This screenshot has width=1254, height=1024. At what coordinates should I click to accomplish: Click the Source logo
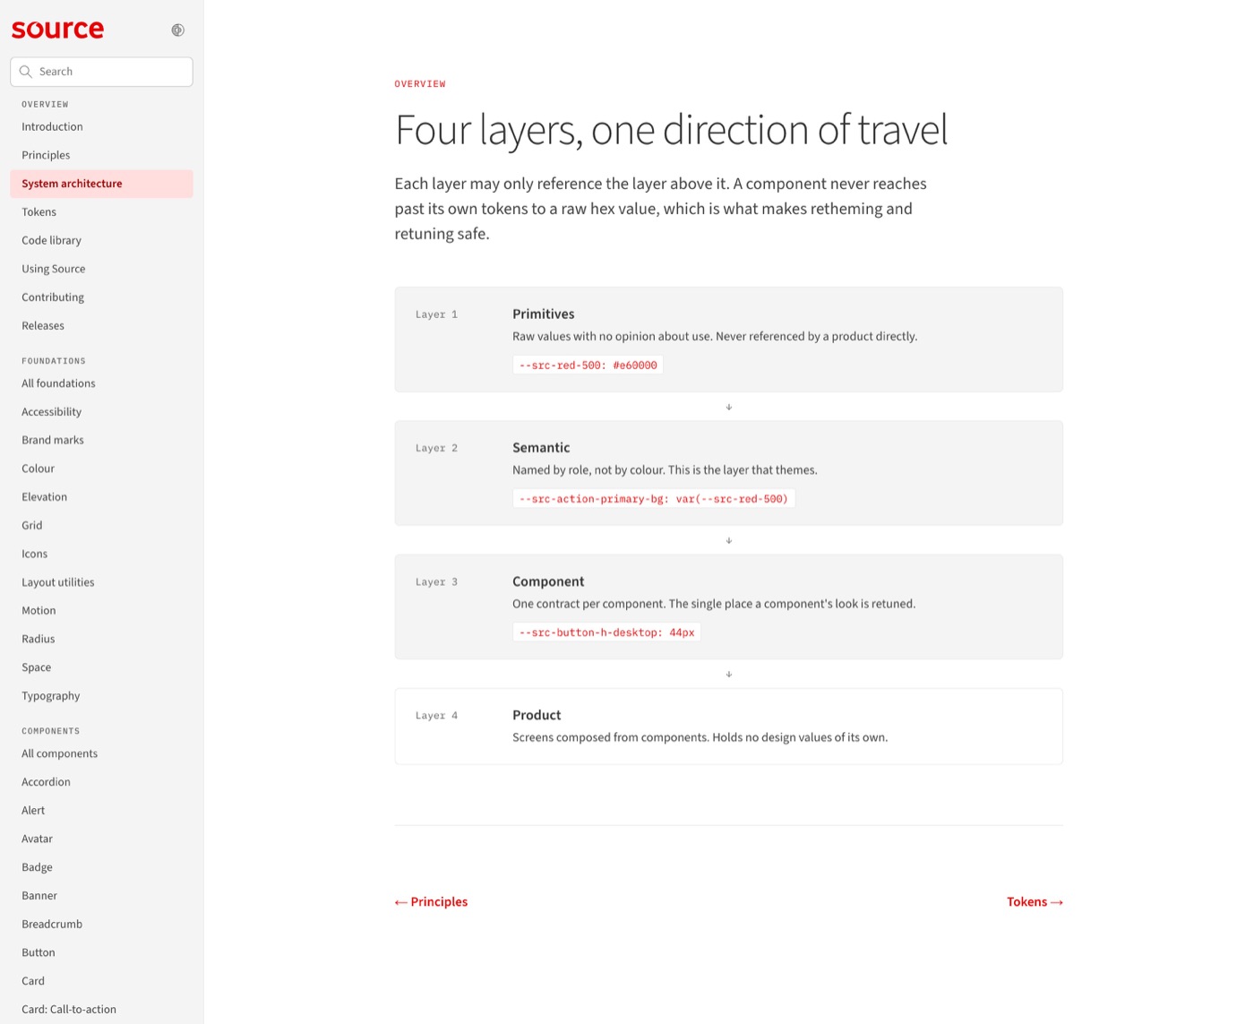coord(57,30)
